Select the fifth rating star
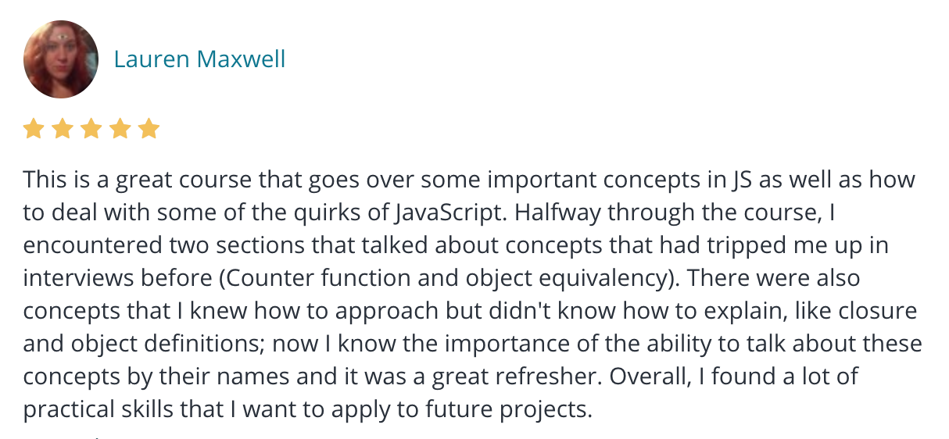This screenshot has height=439, width=949. pyautogui.click(x=149, y=129)
